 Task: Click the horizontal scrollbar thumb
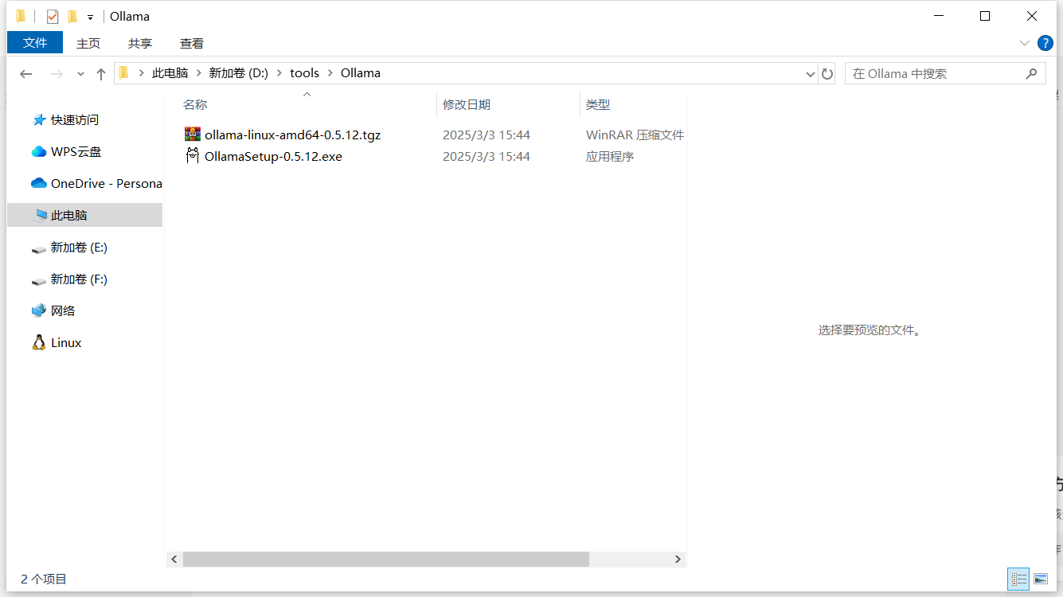point(386,560)
